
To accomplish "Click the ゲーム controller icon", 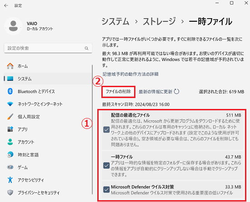I will click(10, 167).
